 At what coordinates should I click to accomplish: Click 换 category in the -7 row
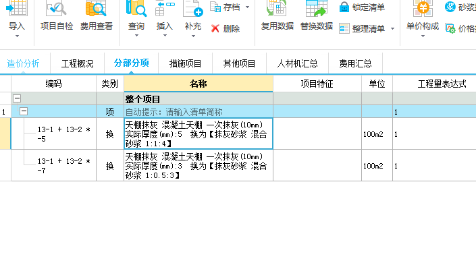point(110,166)
